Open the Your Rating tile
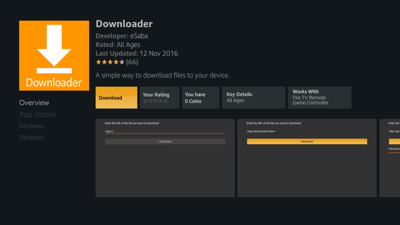Image resolution: width=400 pixels, height=225 pixels. tap(159, 98)
